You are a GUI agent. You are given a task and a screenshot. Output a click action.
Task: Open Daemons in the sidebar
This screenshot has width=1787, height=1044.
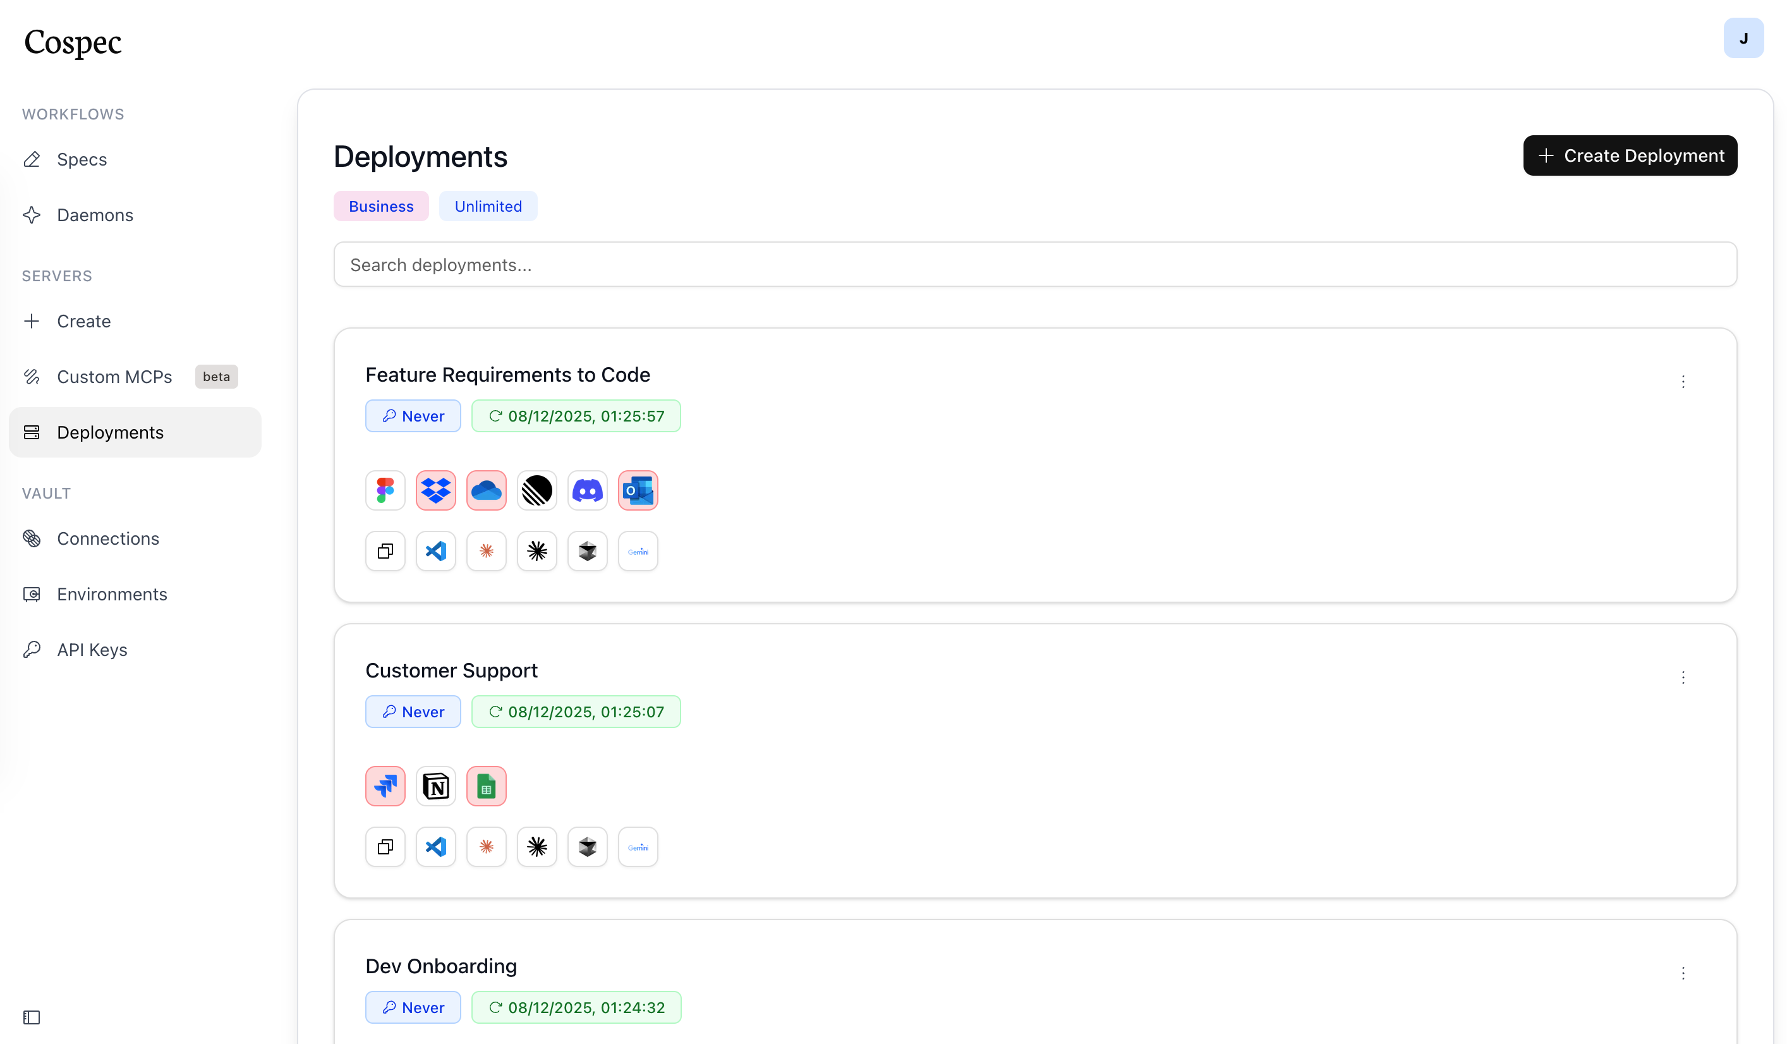point(135,215)
